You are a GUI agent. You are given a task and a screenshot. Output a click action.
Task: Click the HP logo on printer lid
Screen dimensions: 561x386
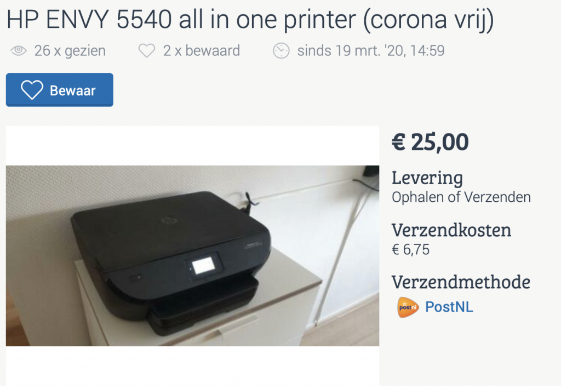tap(169, 220)
